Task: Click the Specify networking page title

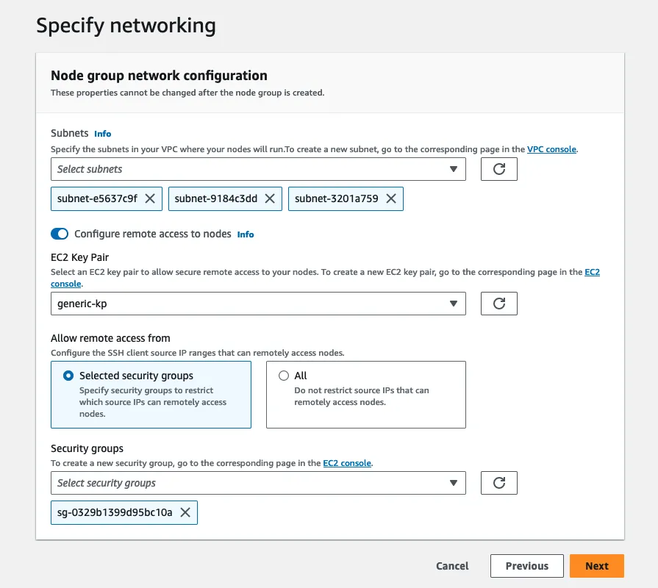Action: point(126,26)
